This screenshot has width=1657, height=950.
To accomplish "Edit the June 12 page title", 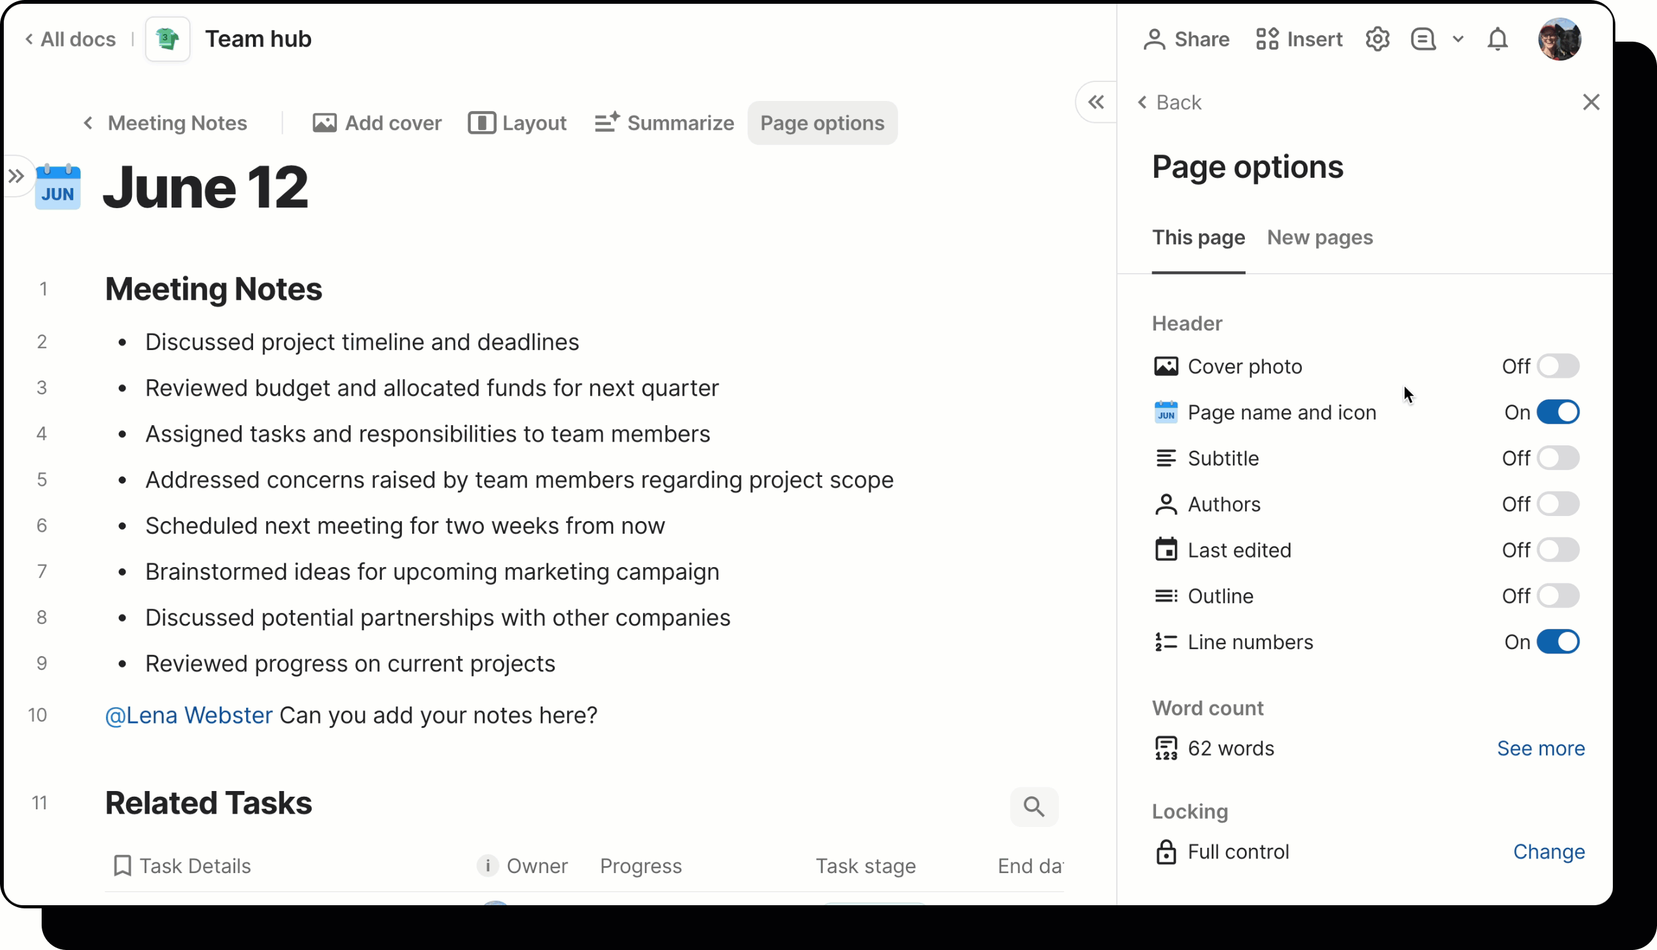I will click(x=206, y=187).
